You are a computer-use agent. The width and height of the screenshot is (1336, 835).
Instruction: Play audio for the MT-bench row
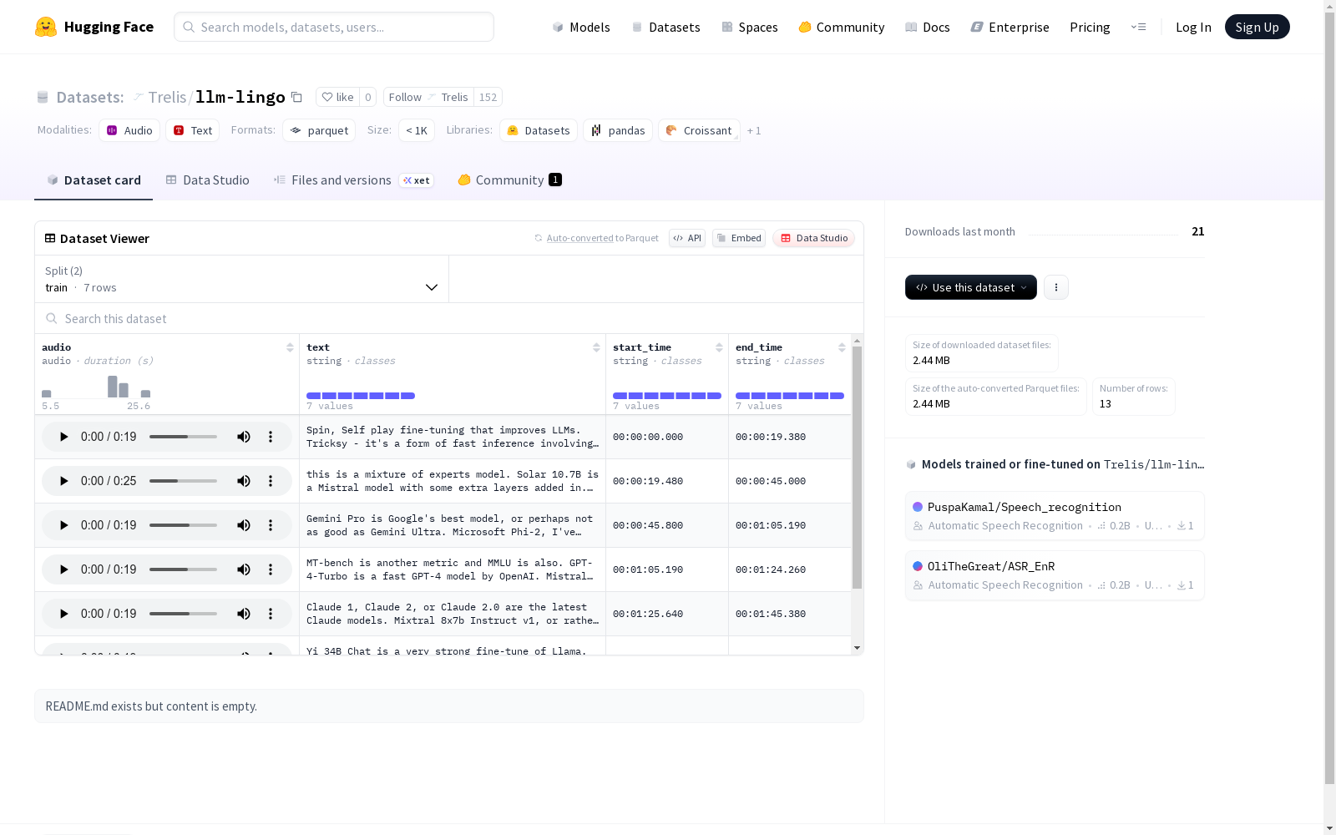tap(63, 569)
